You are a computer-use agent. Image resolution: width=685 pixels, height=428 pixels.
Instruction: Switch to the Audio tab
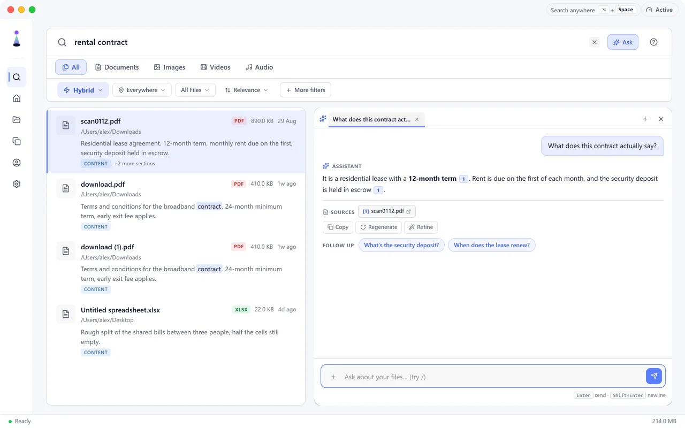pyautogui.click(x=259, y=67)
